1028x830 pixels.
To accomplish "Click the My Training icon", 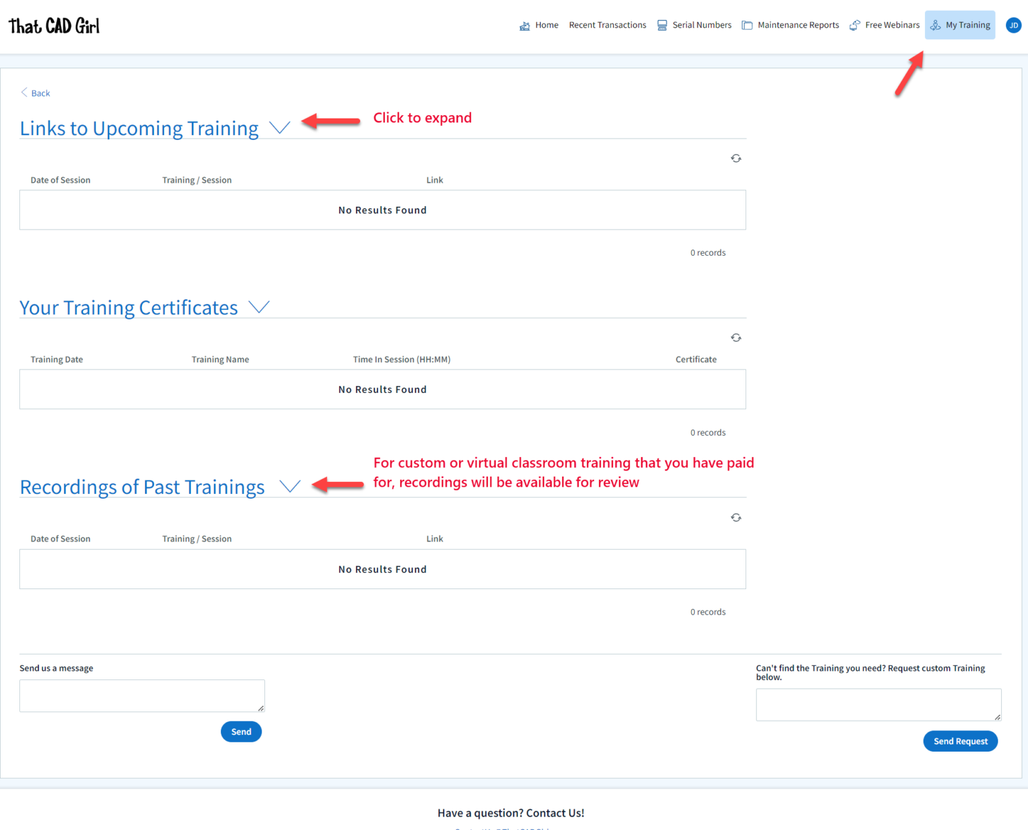I will click(935, 25).
